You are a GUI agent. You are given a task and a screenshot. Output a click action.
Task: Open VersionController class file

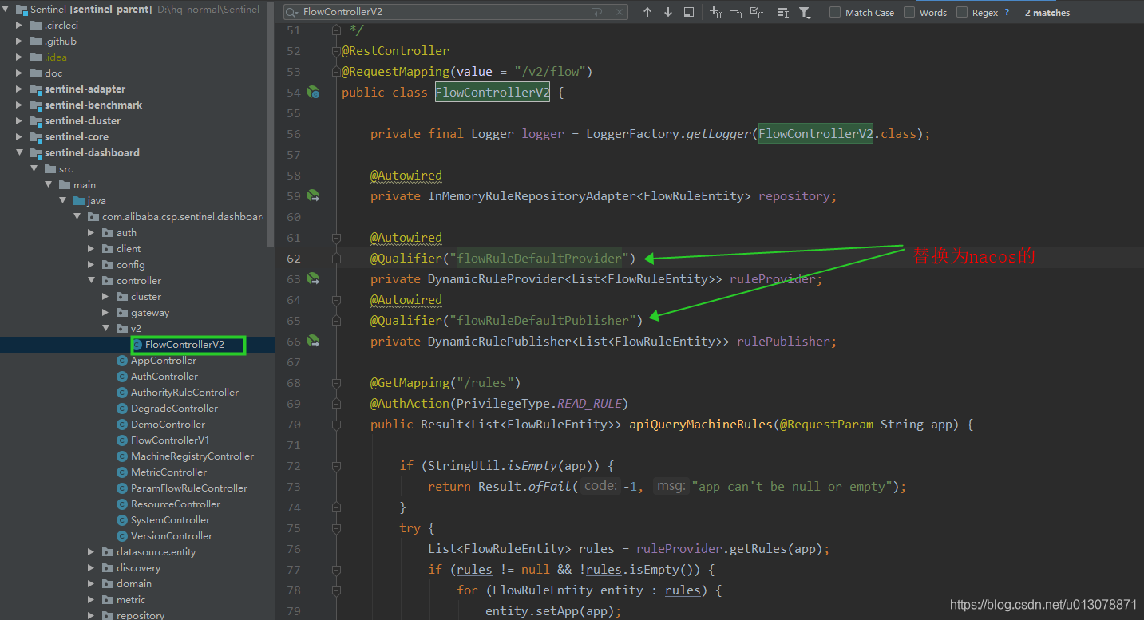(172, 536)
